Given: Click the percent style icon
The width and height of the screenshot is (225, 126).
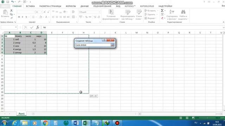Looking at the screenshot, I should [x=86, y=17].
